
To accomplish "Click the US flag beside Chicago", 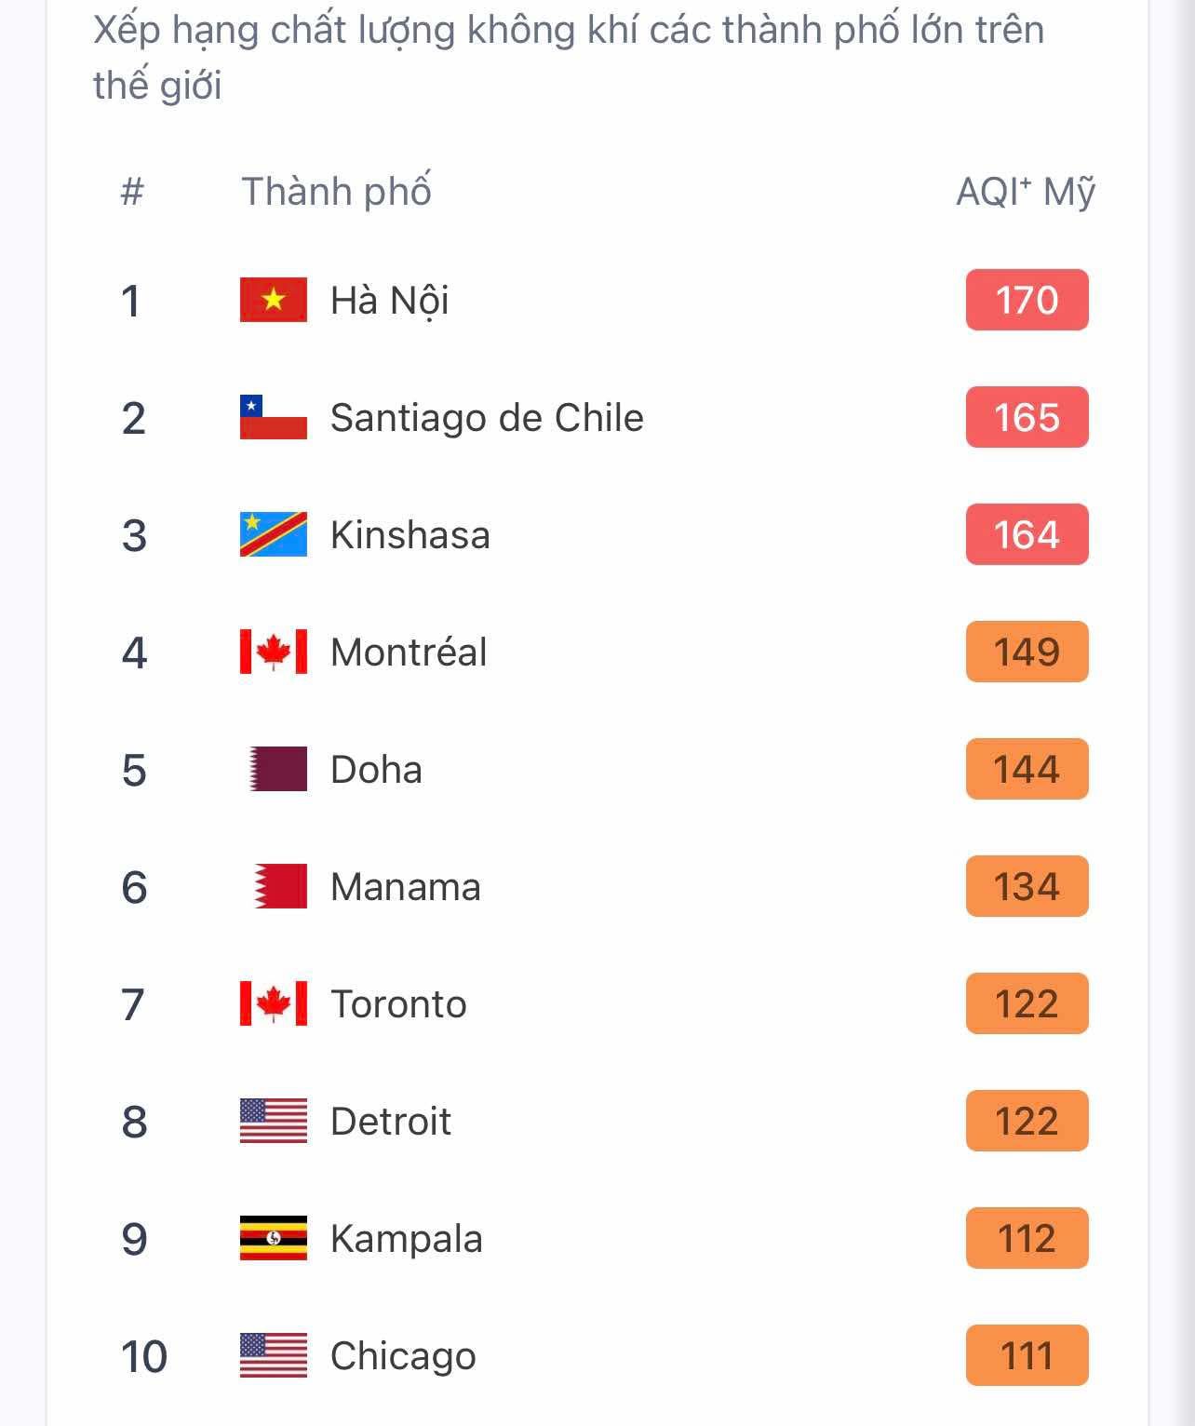I will pyautogui.click(x=273, y=1355).
